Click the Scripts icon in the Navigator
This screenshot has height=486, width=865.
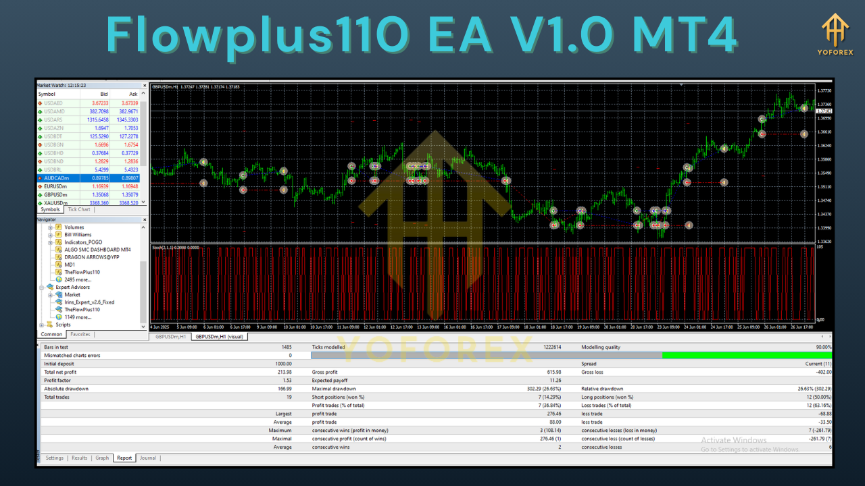tap(51, 323)
